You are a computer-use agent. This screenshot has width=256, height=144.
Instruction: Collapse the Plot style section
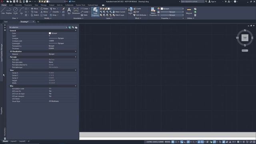(x=76, y=57)
